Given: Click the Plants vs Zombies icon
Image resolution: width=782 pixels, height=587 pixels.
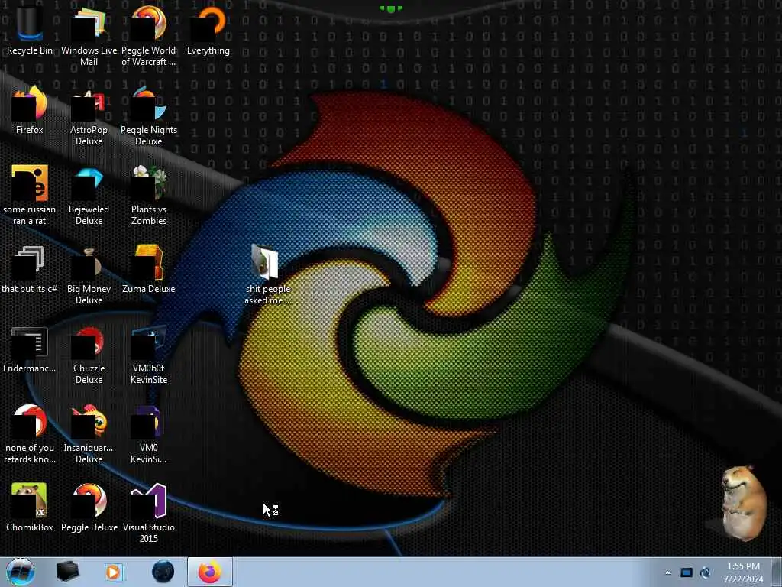Looking at the screenshot, I should point(149,195).
